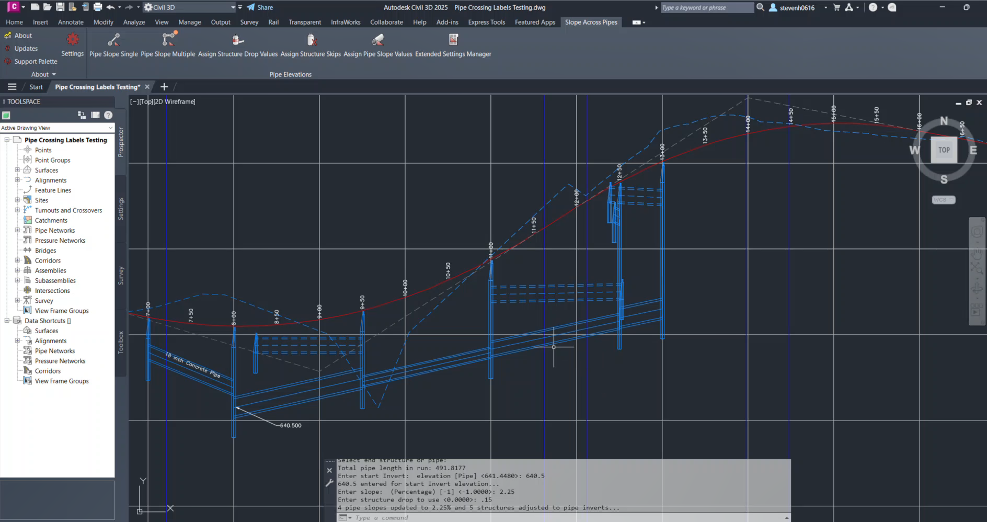
Task: Redo the last undone action
Action: tap(129, 7)
